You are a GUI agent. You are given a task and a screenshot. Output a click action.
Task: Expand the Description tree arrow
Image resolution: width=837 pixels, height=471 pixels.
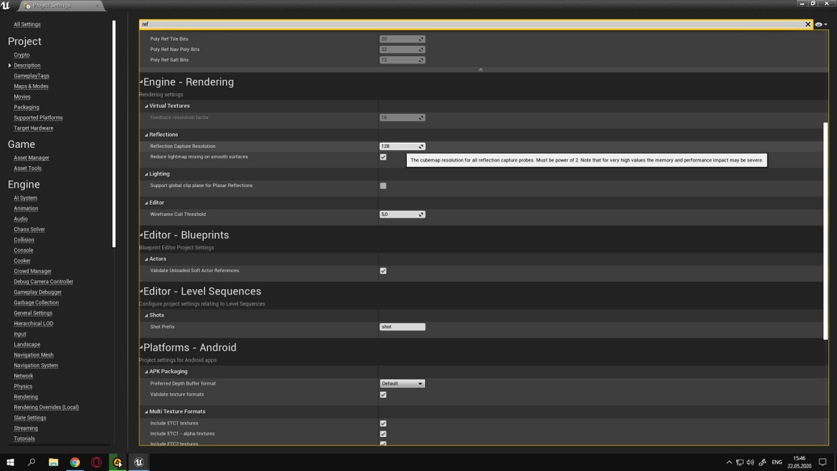[10, 65]
